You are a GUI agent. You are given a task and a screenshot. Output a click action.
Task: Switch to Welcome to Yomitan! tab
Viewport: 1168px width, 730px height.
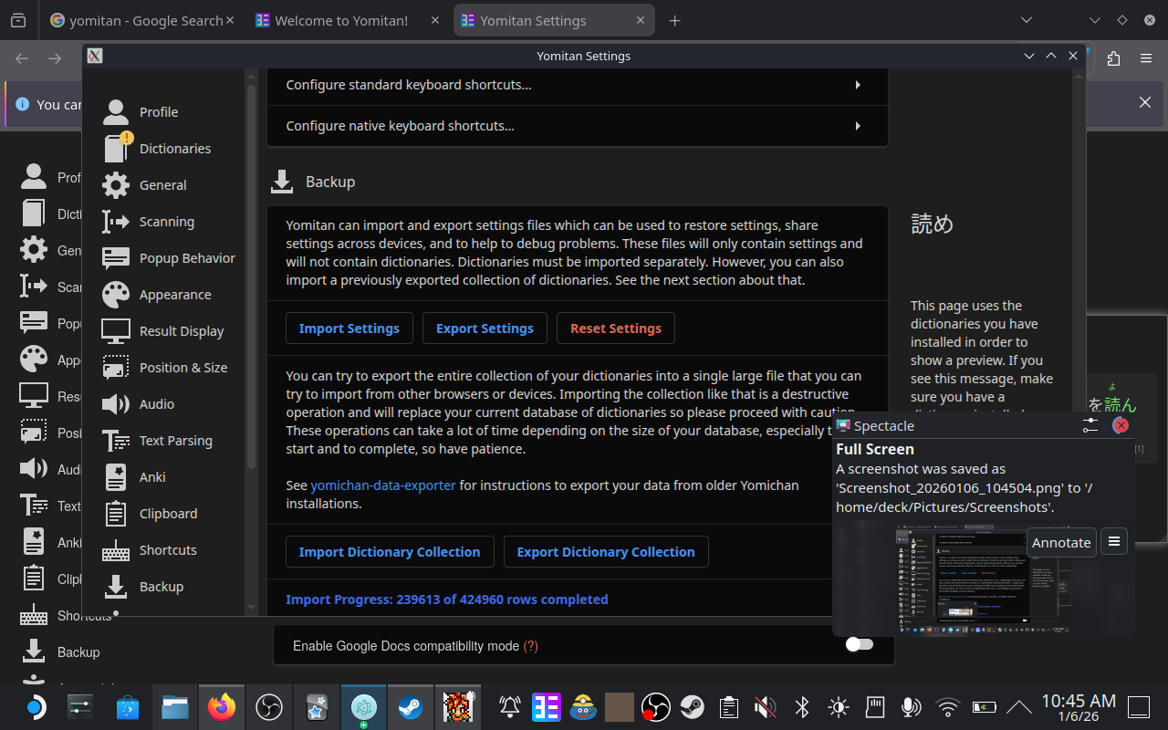click(341, 20)
